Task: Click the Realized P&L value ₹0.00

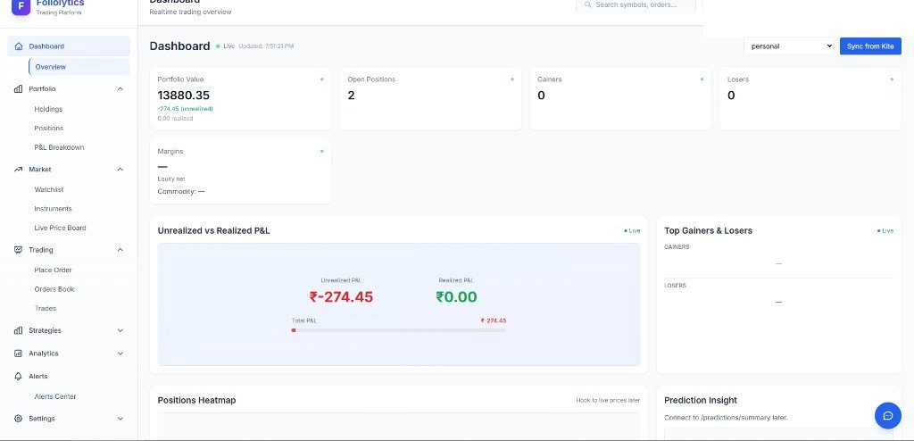Action: (x=456, y=297)
